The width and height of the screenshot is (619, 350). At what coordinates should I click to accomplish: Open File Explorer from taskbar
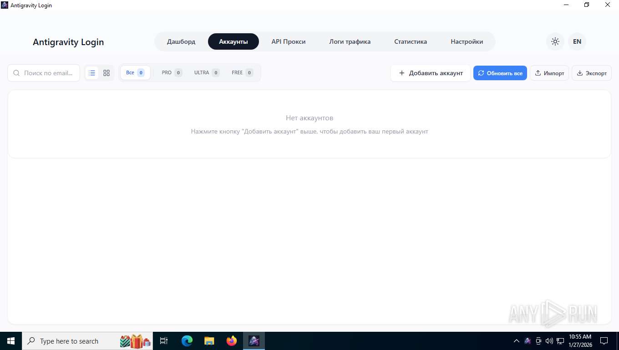[x=209, y=341]
